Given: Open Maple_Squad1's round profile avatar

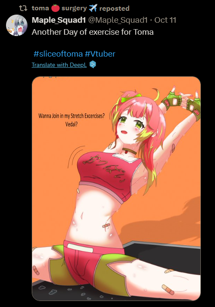Looking at the screenshot, I should tap(17, 25).
